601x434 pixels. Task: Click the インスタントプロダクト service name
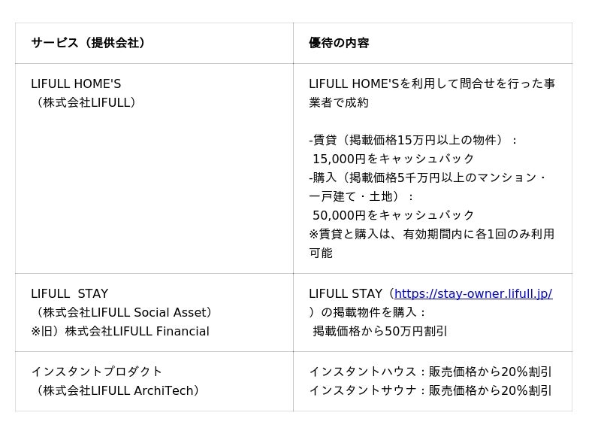97,372
